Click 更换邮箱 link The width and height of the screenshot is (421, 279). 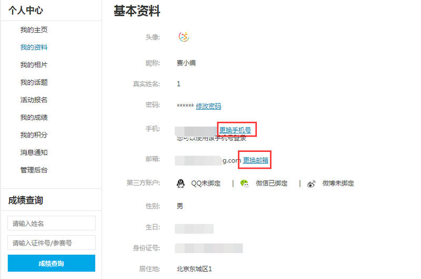(255, 160)
